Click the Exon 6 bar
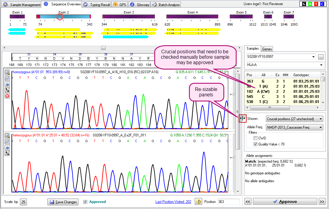This screenshot has height=209, width=329. click(x=268, y=17)
